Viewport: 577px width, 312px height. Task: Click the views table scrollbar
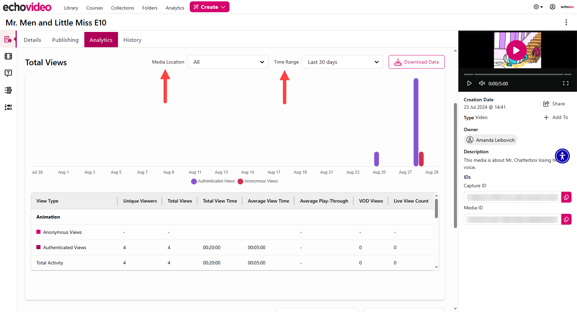click(436, 208)
